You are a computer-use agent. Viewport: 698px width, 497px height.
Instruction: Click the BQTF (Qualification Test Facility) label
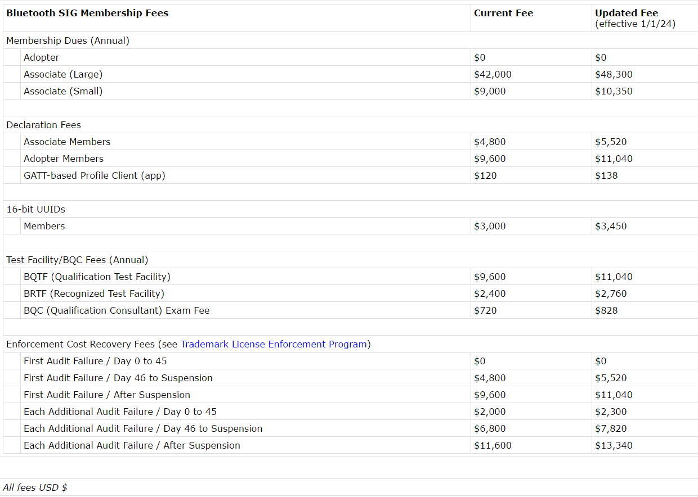coord(97,277)
